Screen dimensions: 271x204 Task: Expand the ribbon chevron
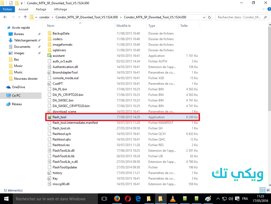(x=264, y=9)
